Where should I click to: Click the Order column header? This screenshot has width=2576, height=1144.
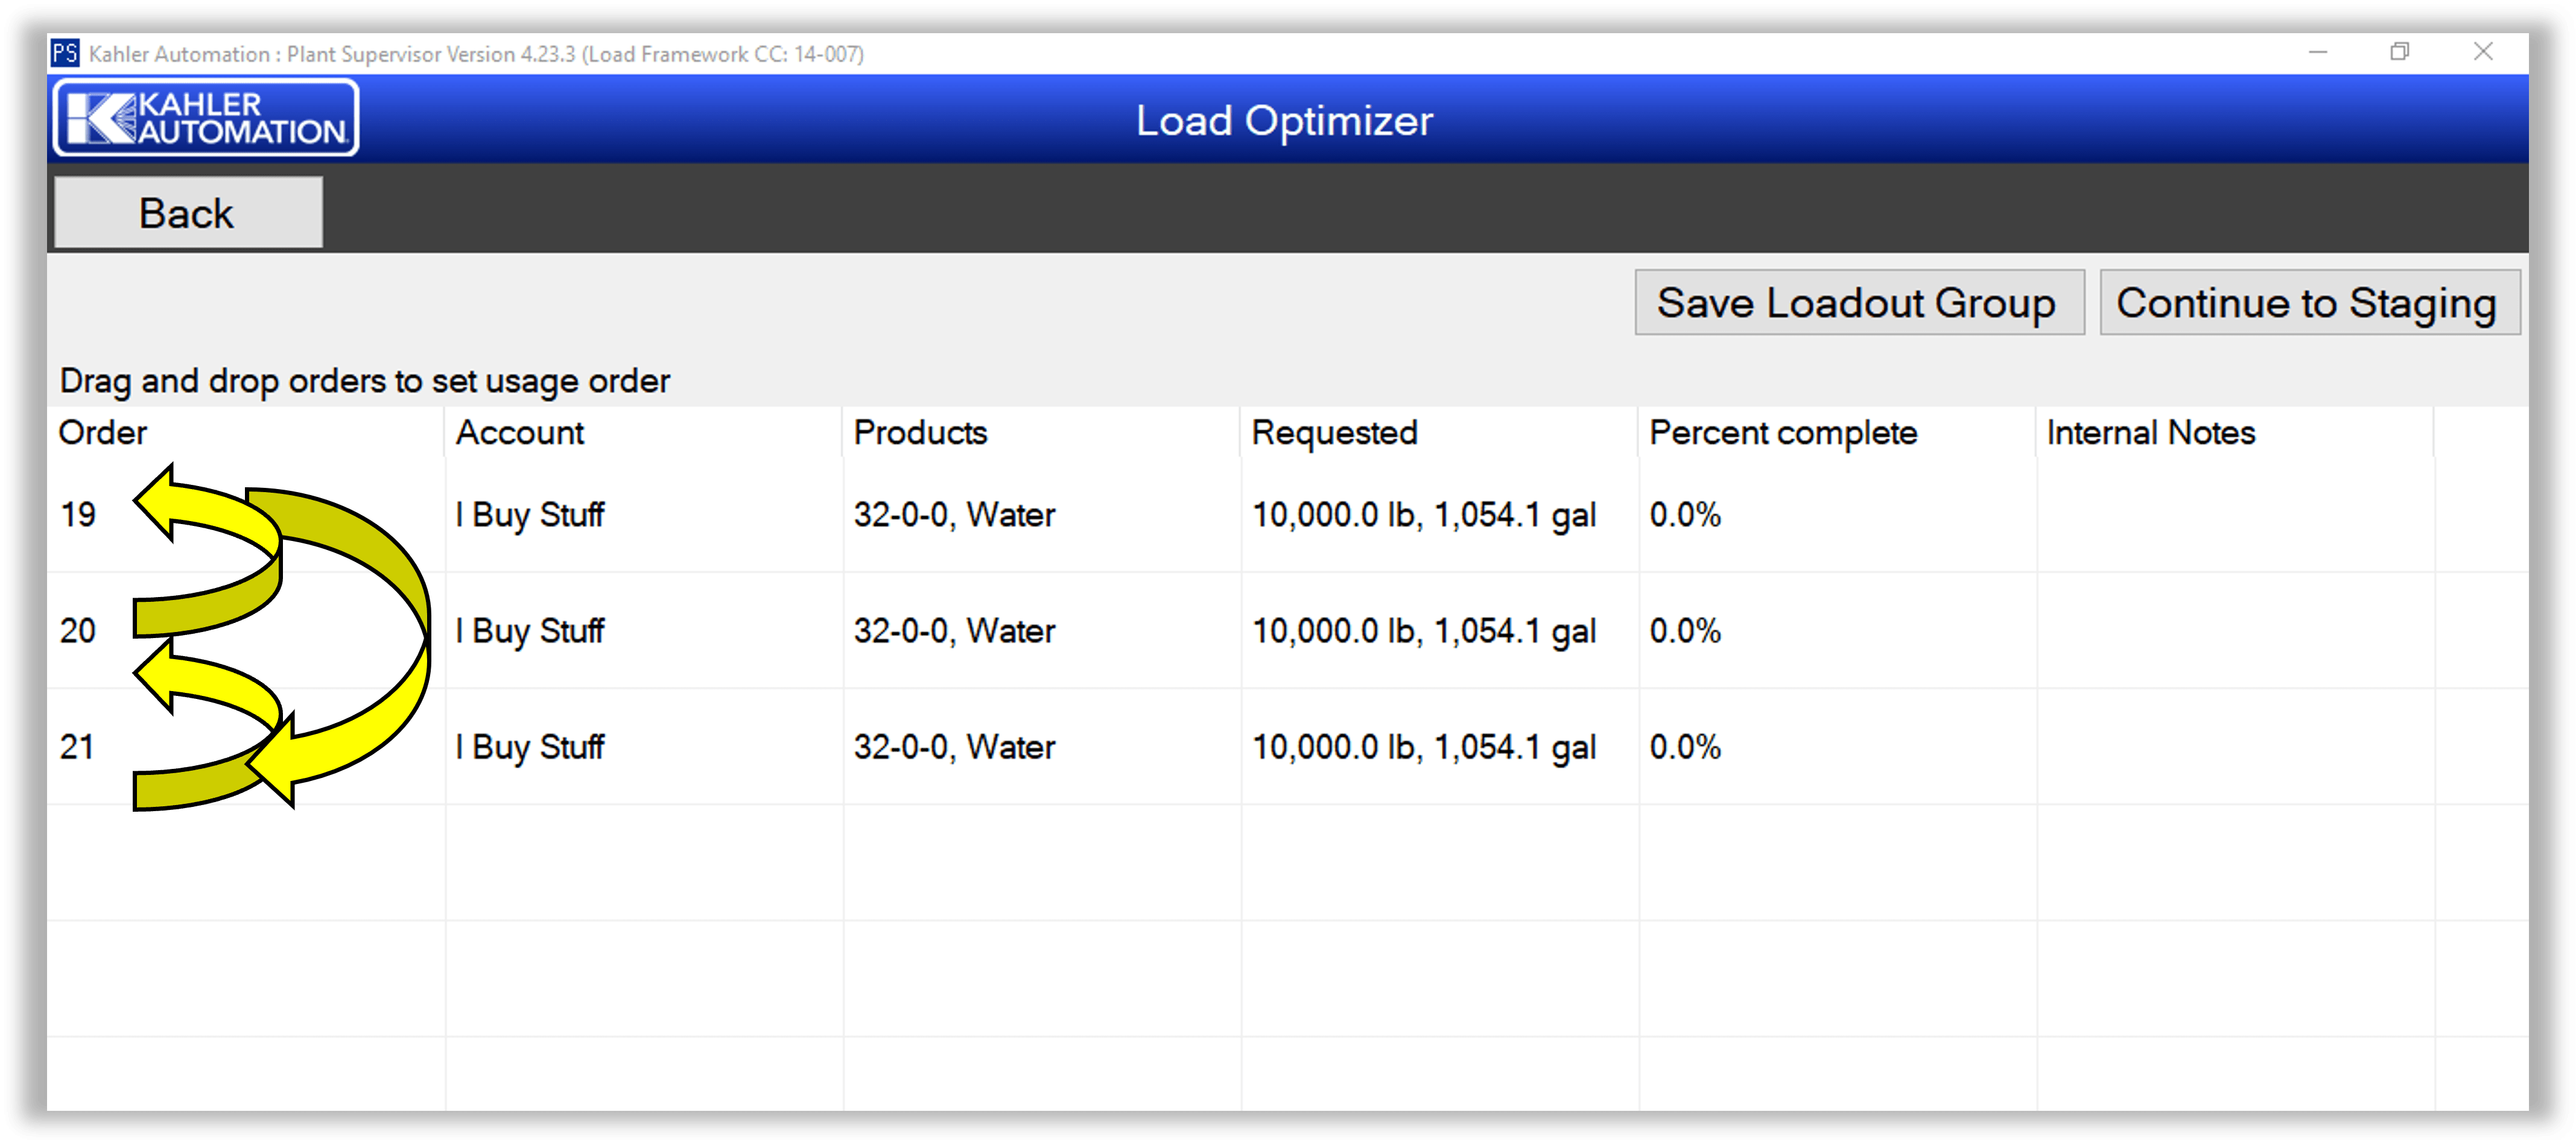[103, 432]
